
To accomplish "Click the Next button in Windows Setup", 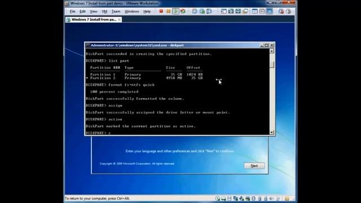I will point(254,166).
